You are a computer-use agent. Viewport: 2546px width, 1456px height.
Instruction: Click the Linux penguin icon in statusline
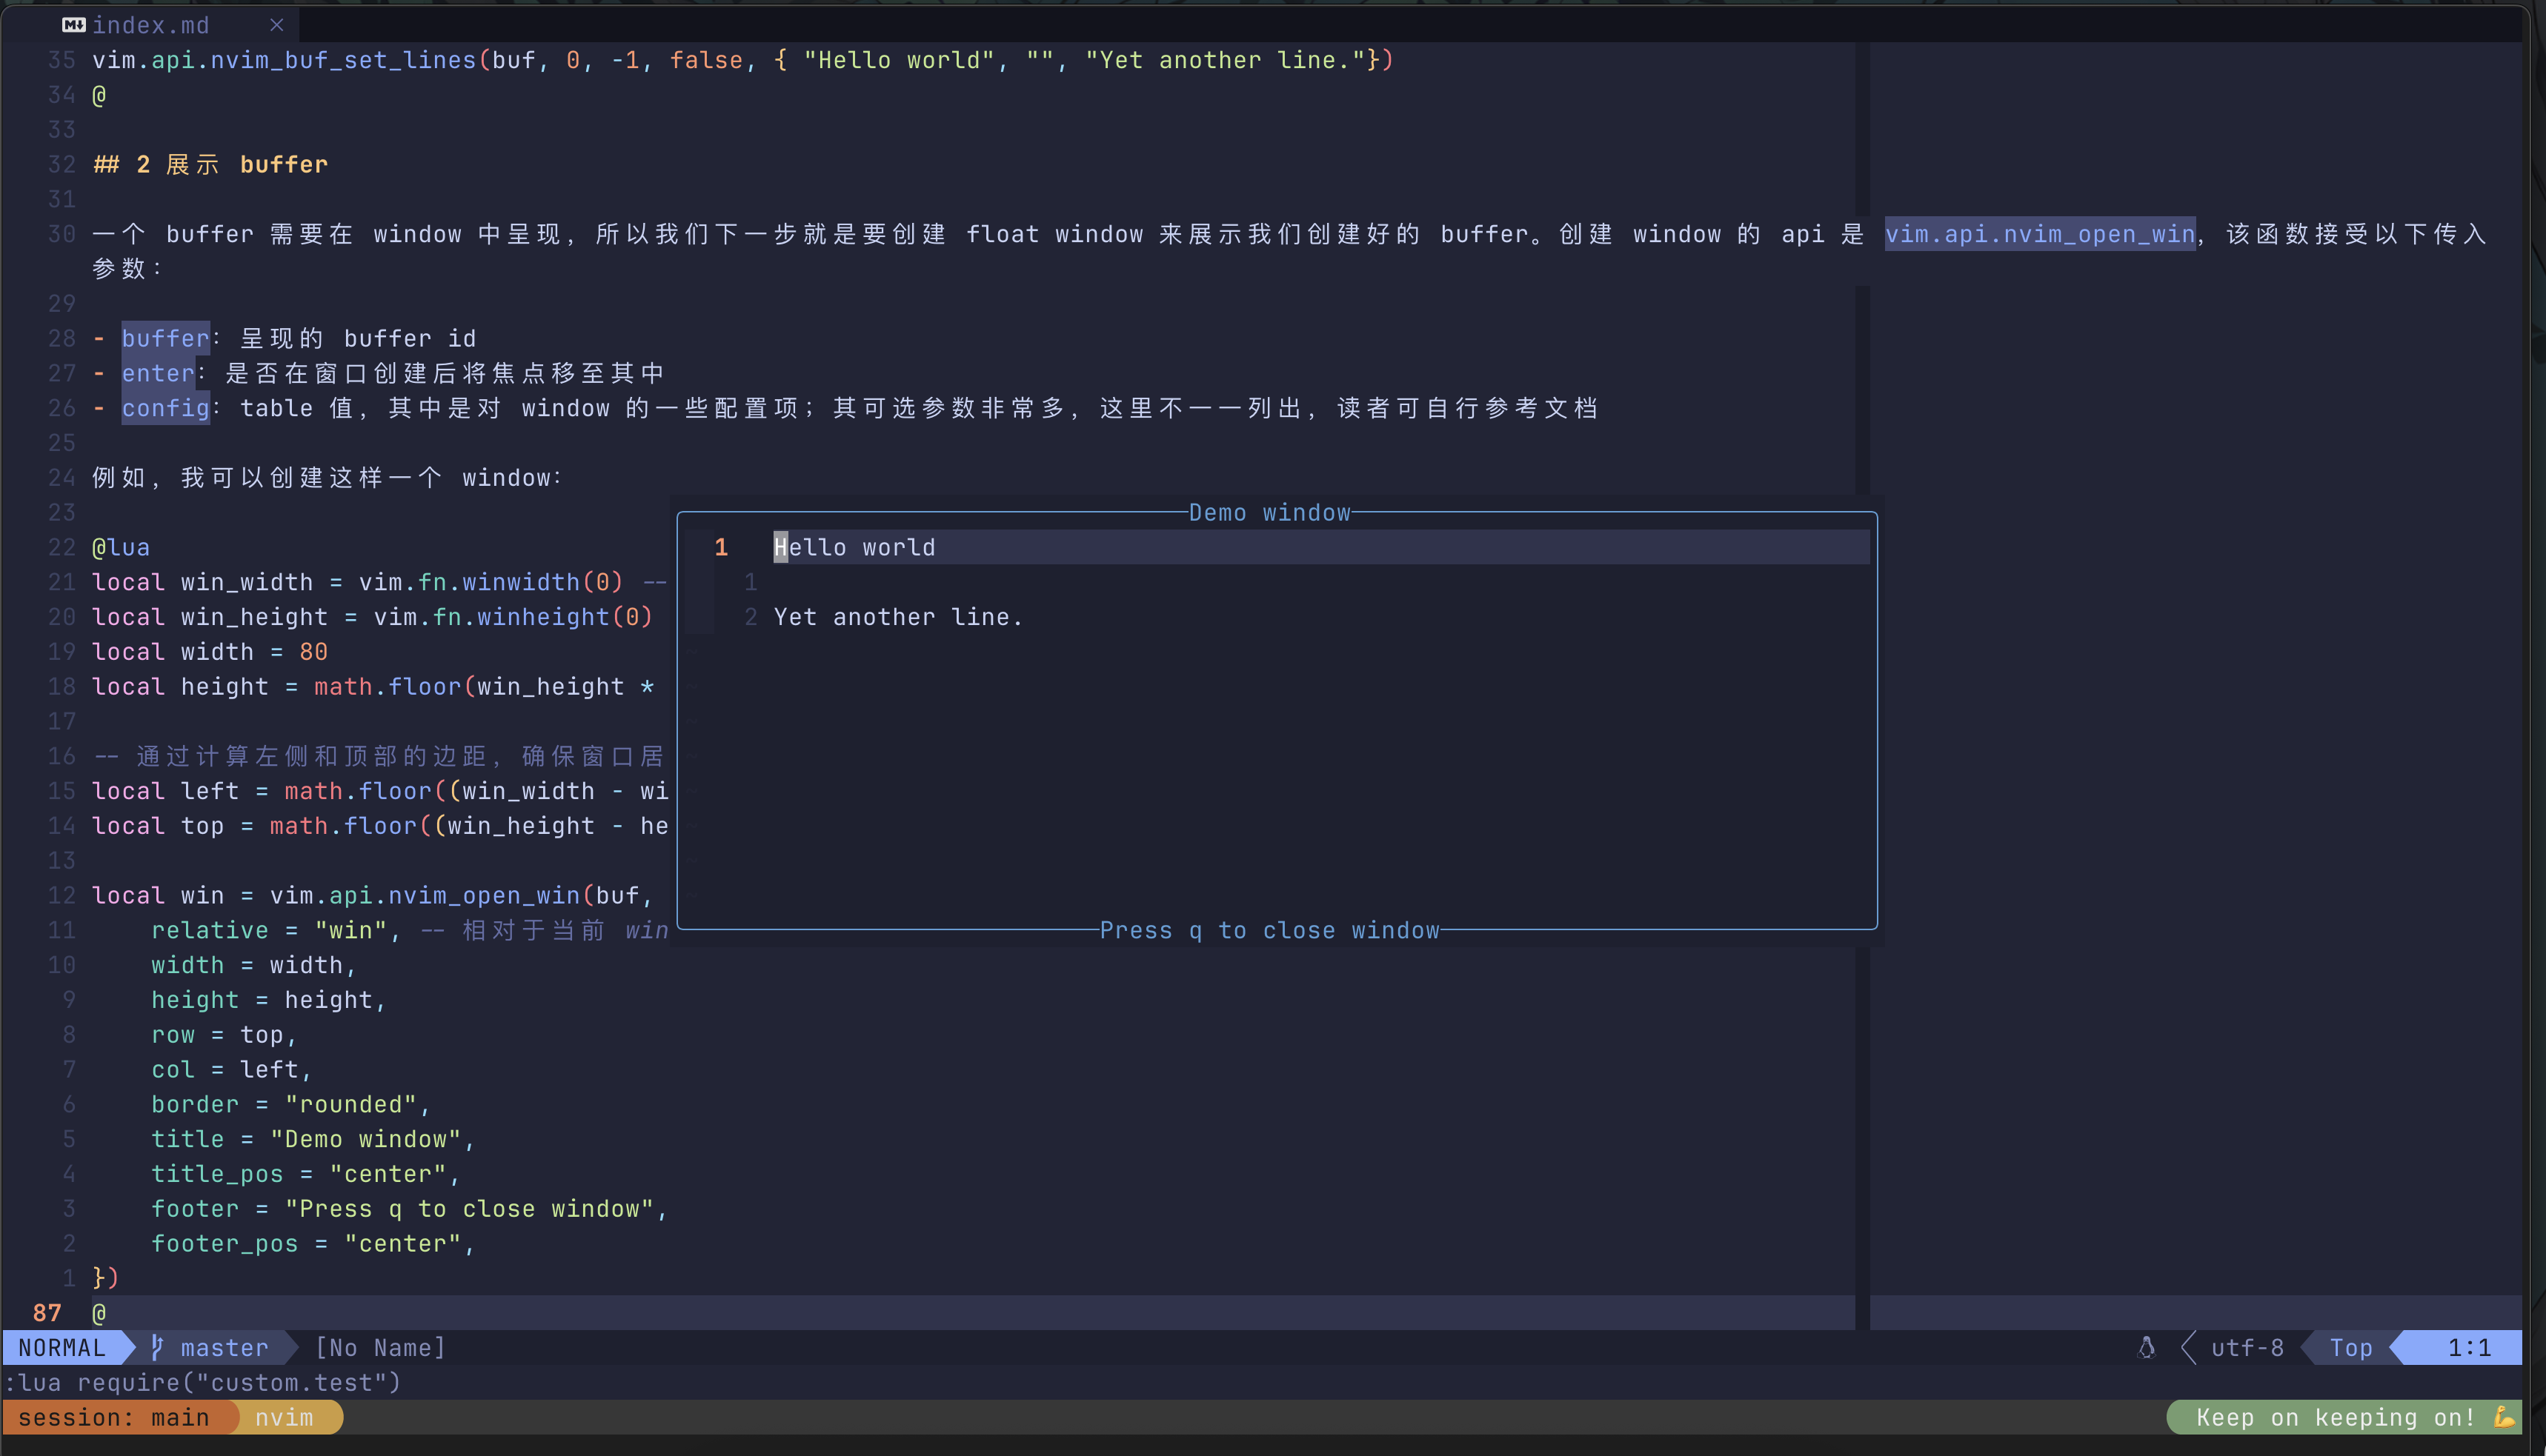click(2146, 1347)
